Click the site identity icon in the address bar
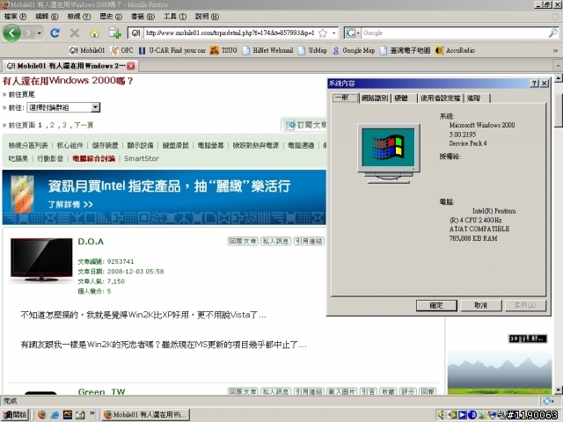The height and width of the screenshot is (422, 563). (x=135, y=33)
